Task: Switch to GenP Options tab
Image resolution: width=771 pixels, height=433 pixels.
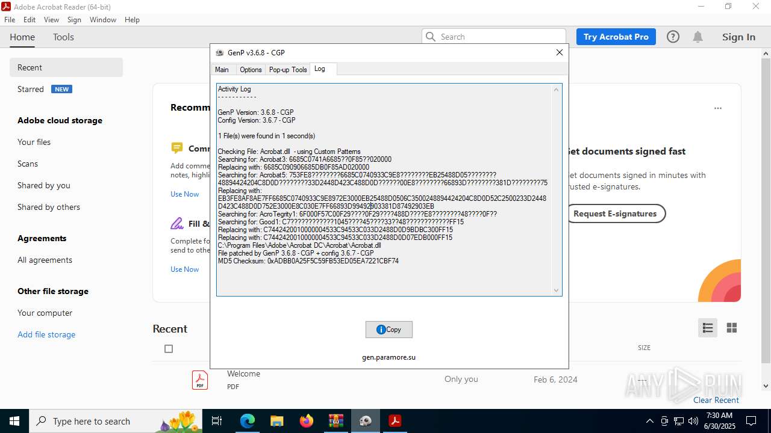Action: [x=251, y=70]
